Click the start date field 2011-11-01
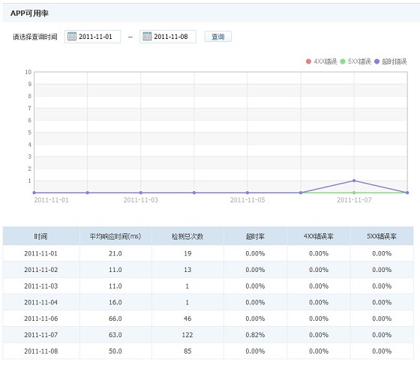420x365 pixels. pos(93,37)
